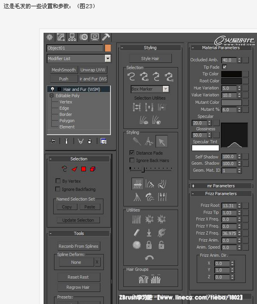Click the Style Hair button
Viewport: 257px width, 304px height.
150,58
